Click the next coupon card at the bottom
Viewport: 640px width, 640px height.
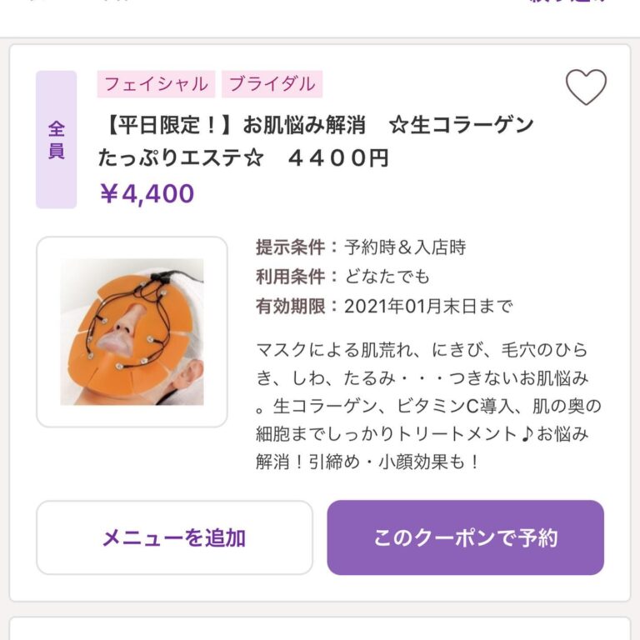pyautogui.click(x=320, y=629)
